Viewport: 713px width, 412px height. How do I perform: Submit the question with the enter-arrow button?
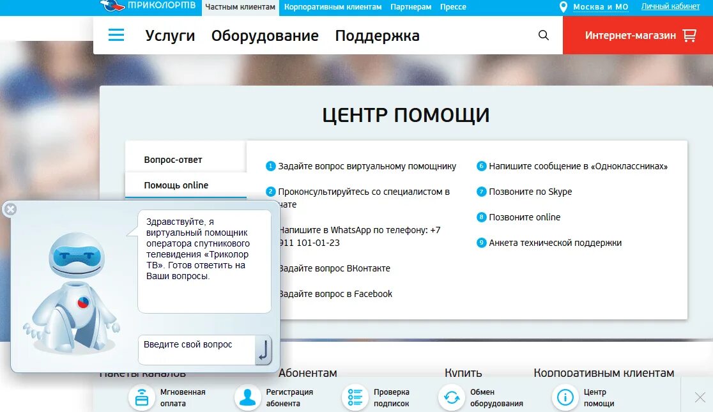point(263,349)
